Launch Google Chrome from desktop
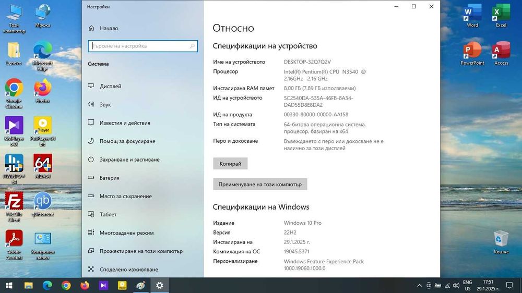 [14, 94]
